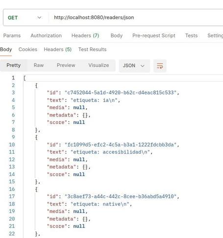
Task: Click the text value "etiqueta: ia\n"
Action: click(x=94, y=100)
